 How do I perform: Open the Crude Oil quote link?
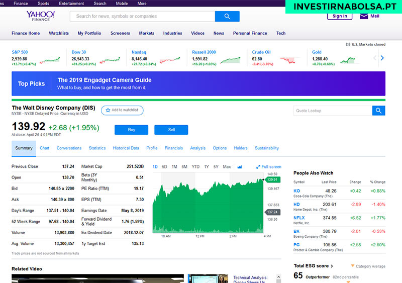(261, 52)
